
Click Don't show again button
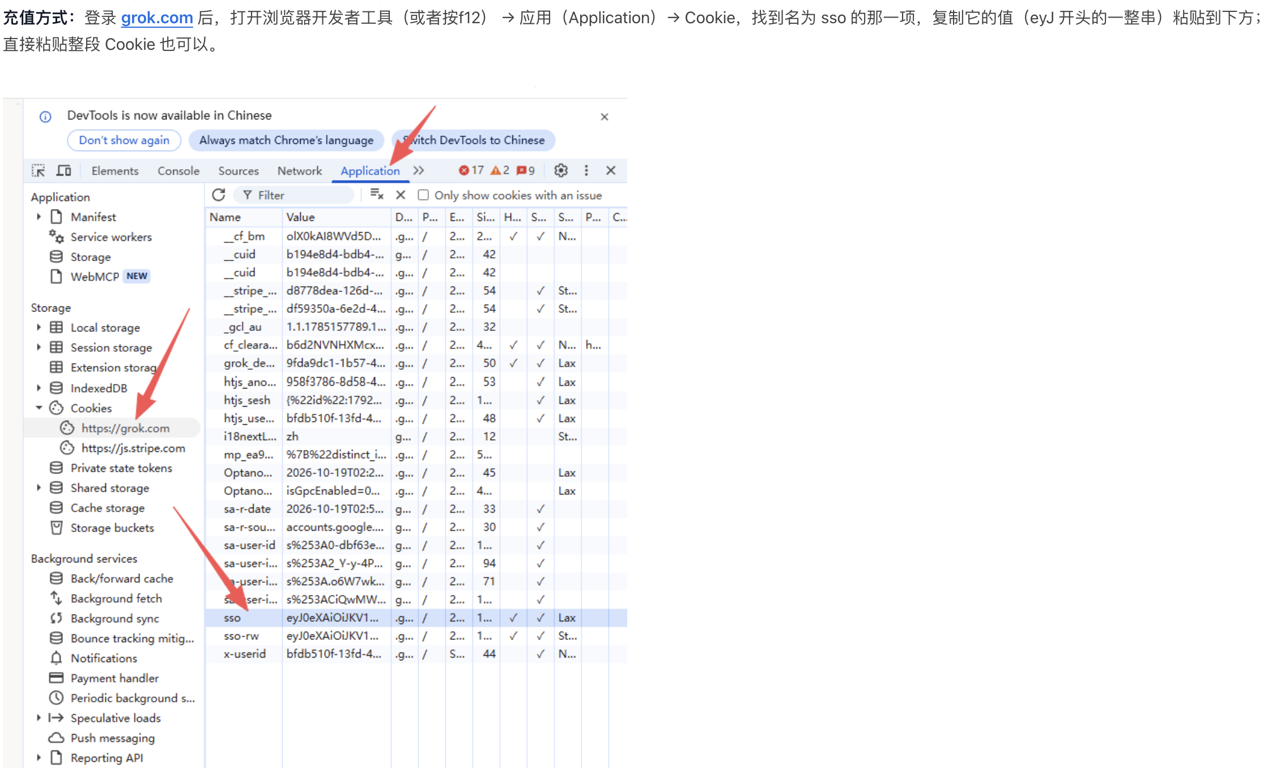point(124,140)
